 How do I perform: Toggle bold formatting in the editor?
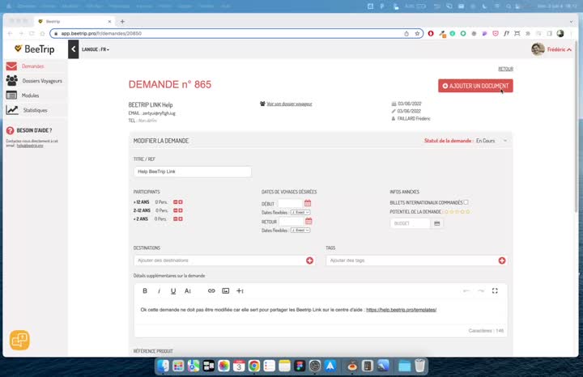tap(145, 290)
